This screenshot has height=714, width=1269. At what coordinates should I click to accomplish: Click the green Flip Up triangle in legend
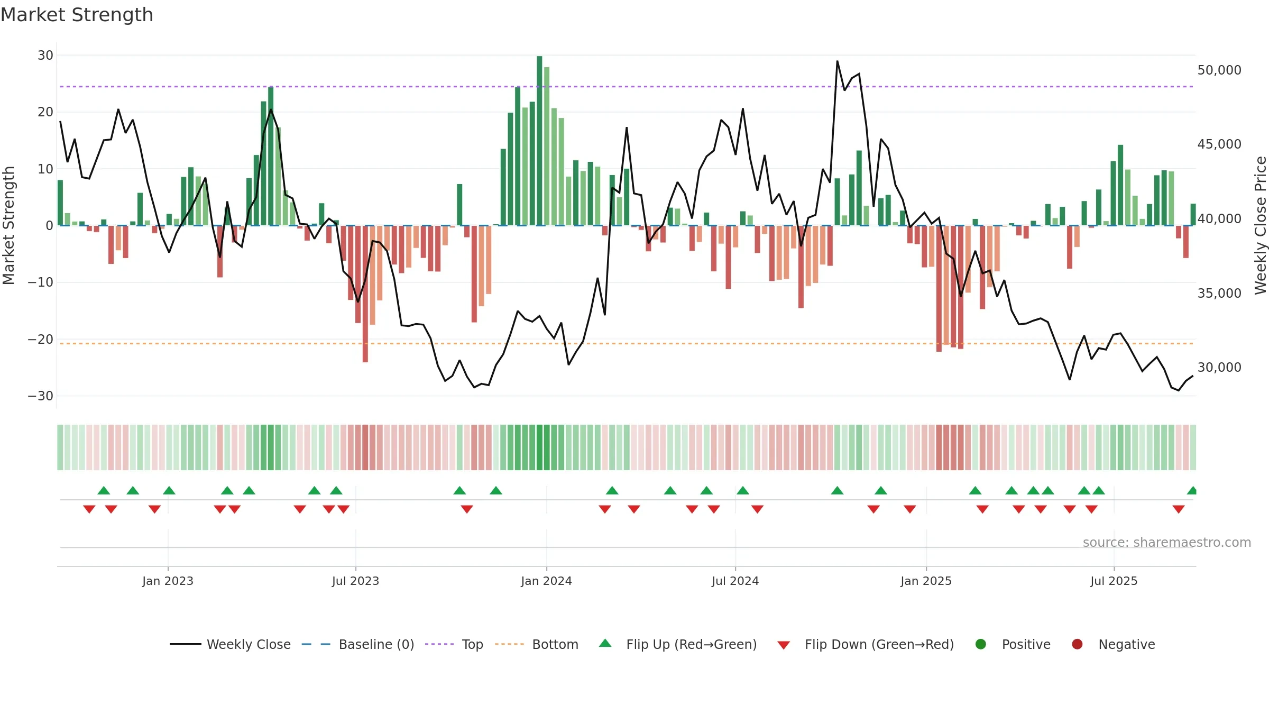pos(605,643)
